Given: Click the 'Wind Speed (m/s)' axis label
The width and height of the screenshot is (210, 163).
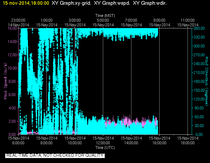Looking at the screenshot, I should click(5, 81).
